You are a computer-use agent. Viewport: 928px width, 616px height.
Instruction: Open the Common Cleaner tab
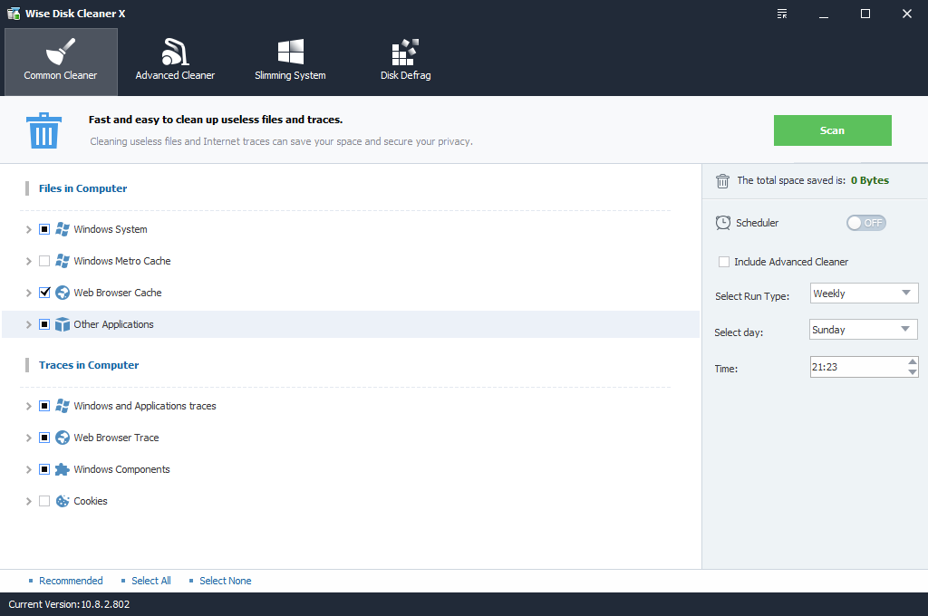[61, 62]
